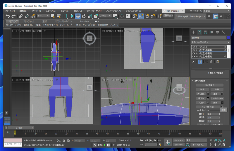Open the Hierarchy command panel tab
The height and width of the screenshot is (151, 234).
click(x=205, y=32)
